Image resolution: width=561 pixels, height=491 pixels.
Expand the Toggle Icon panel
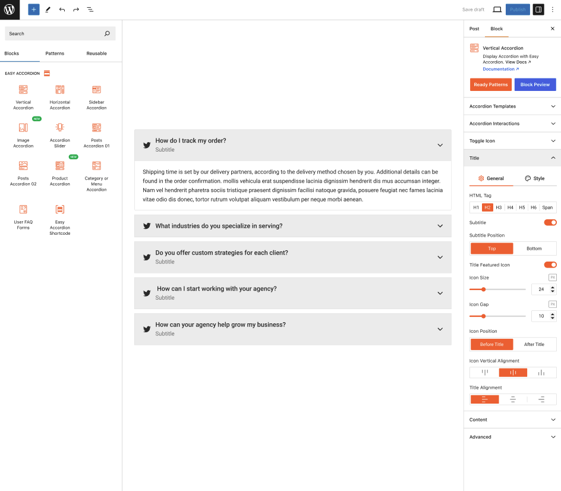click(x=512, y=141)
